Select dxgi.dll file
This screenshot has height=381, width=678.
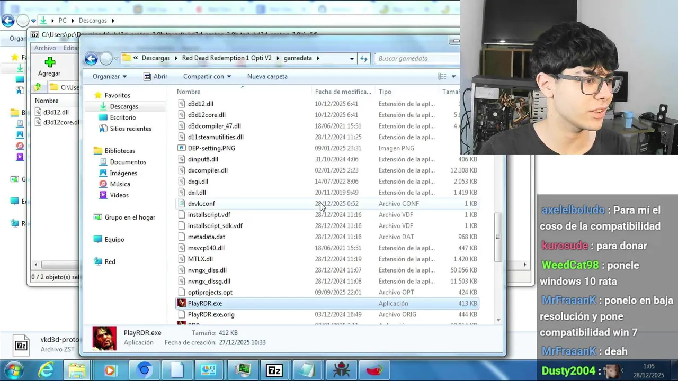tap(198, 182)
